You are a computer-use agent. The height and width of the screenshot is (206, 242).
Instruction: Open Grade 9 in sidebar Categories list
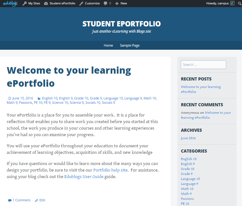(x=187, y=174)
